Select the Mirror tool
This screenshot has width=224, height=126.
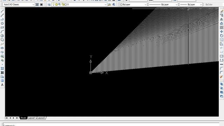pyautogui.click(x=222, y=19)
